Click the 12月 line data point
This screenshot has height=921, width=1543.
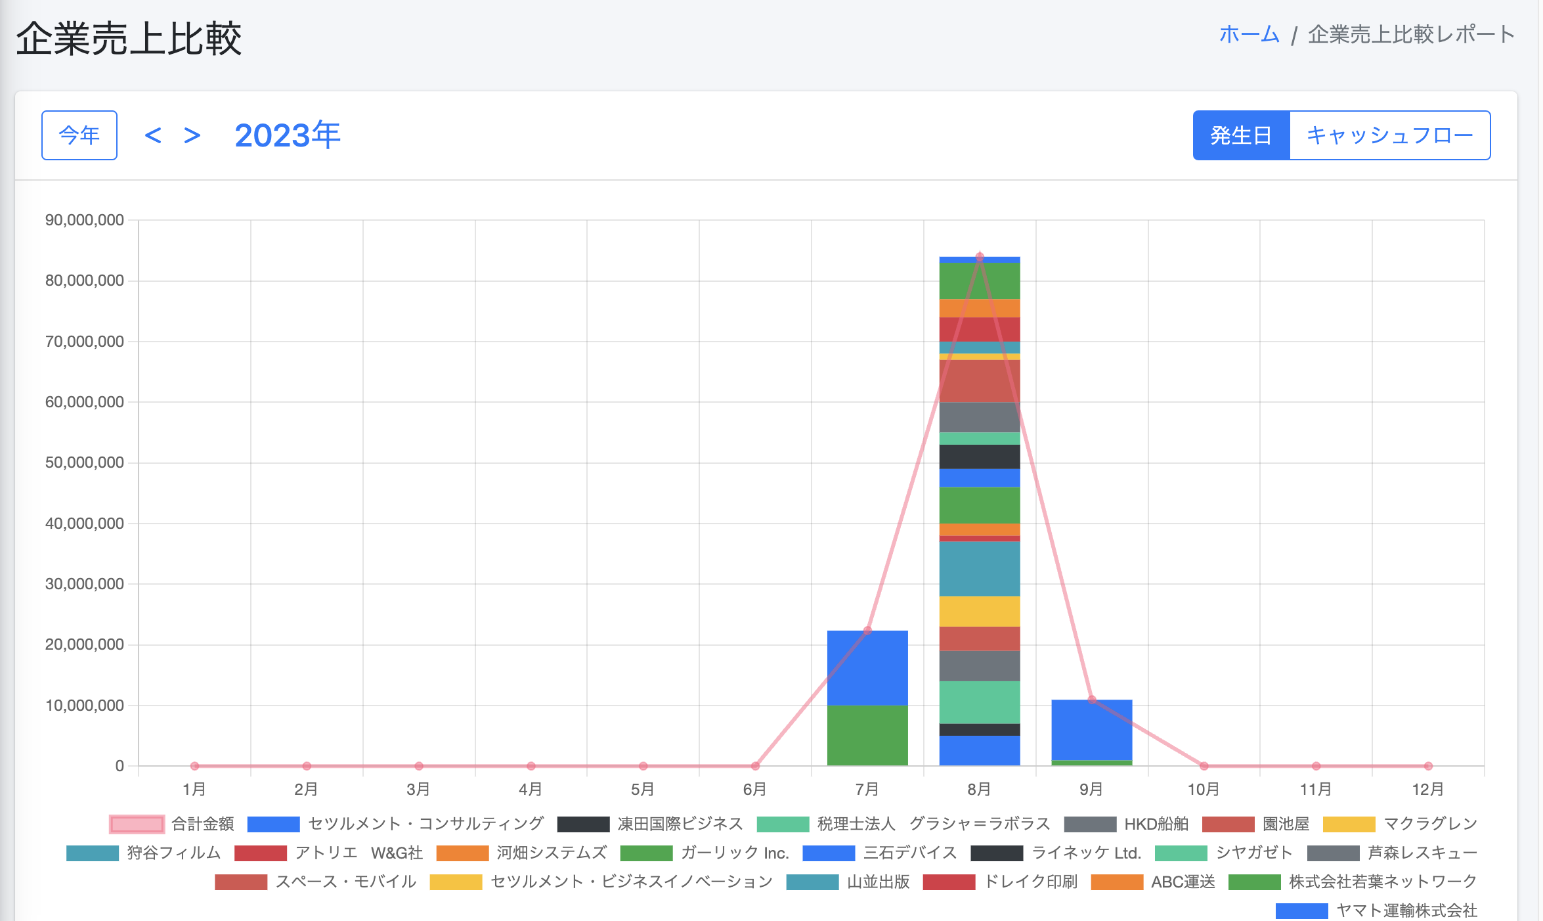click(1428, 766)
